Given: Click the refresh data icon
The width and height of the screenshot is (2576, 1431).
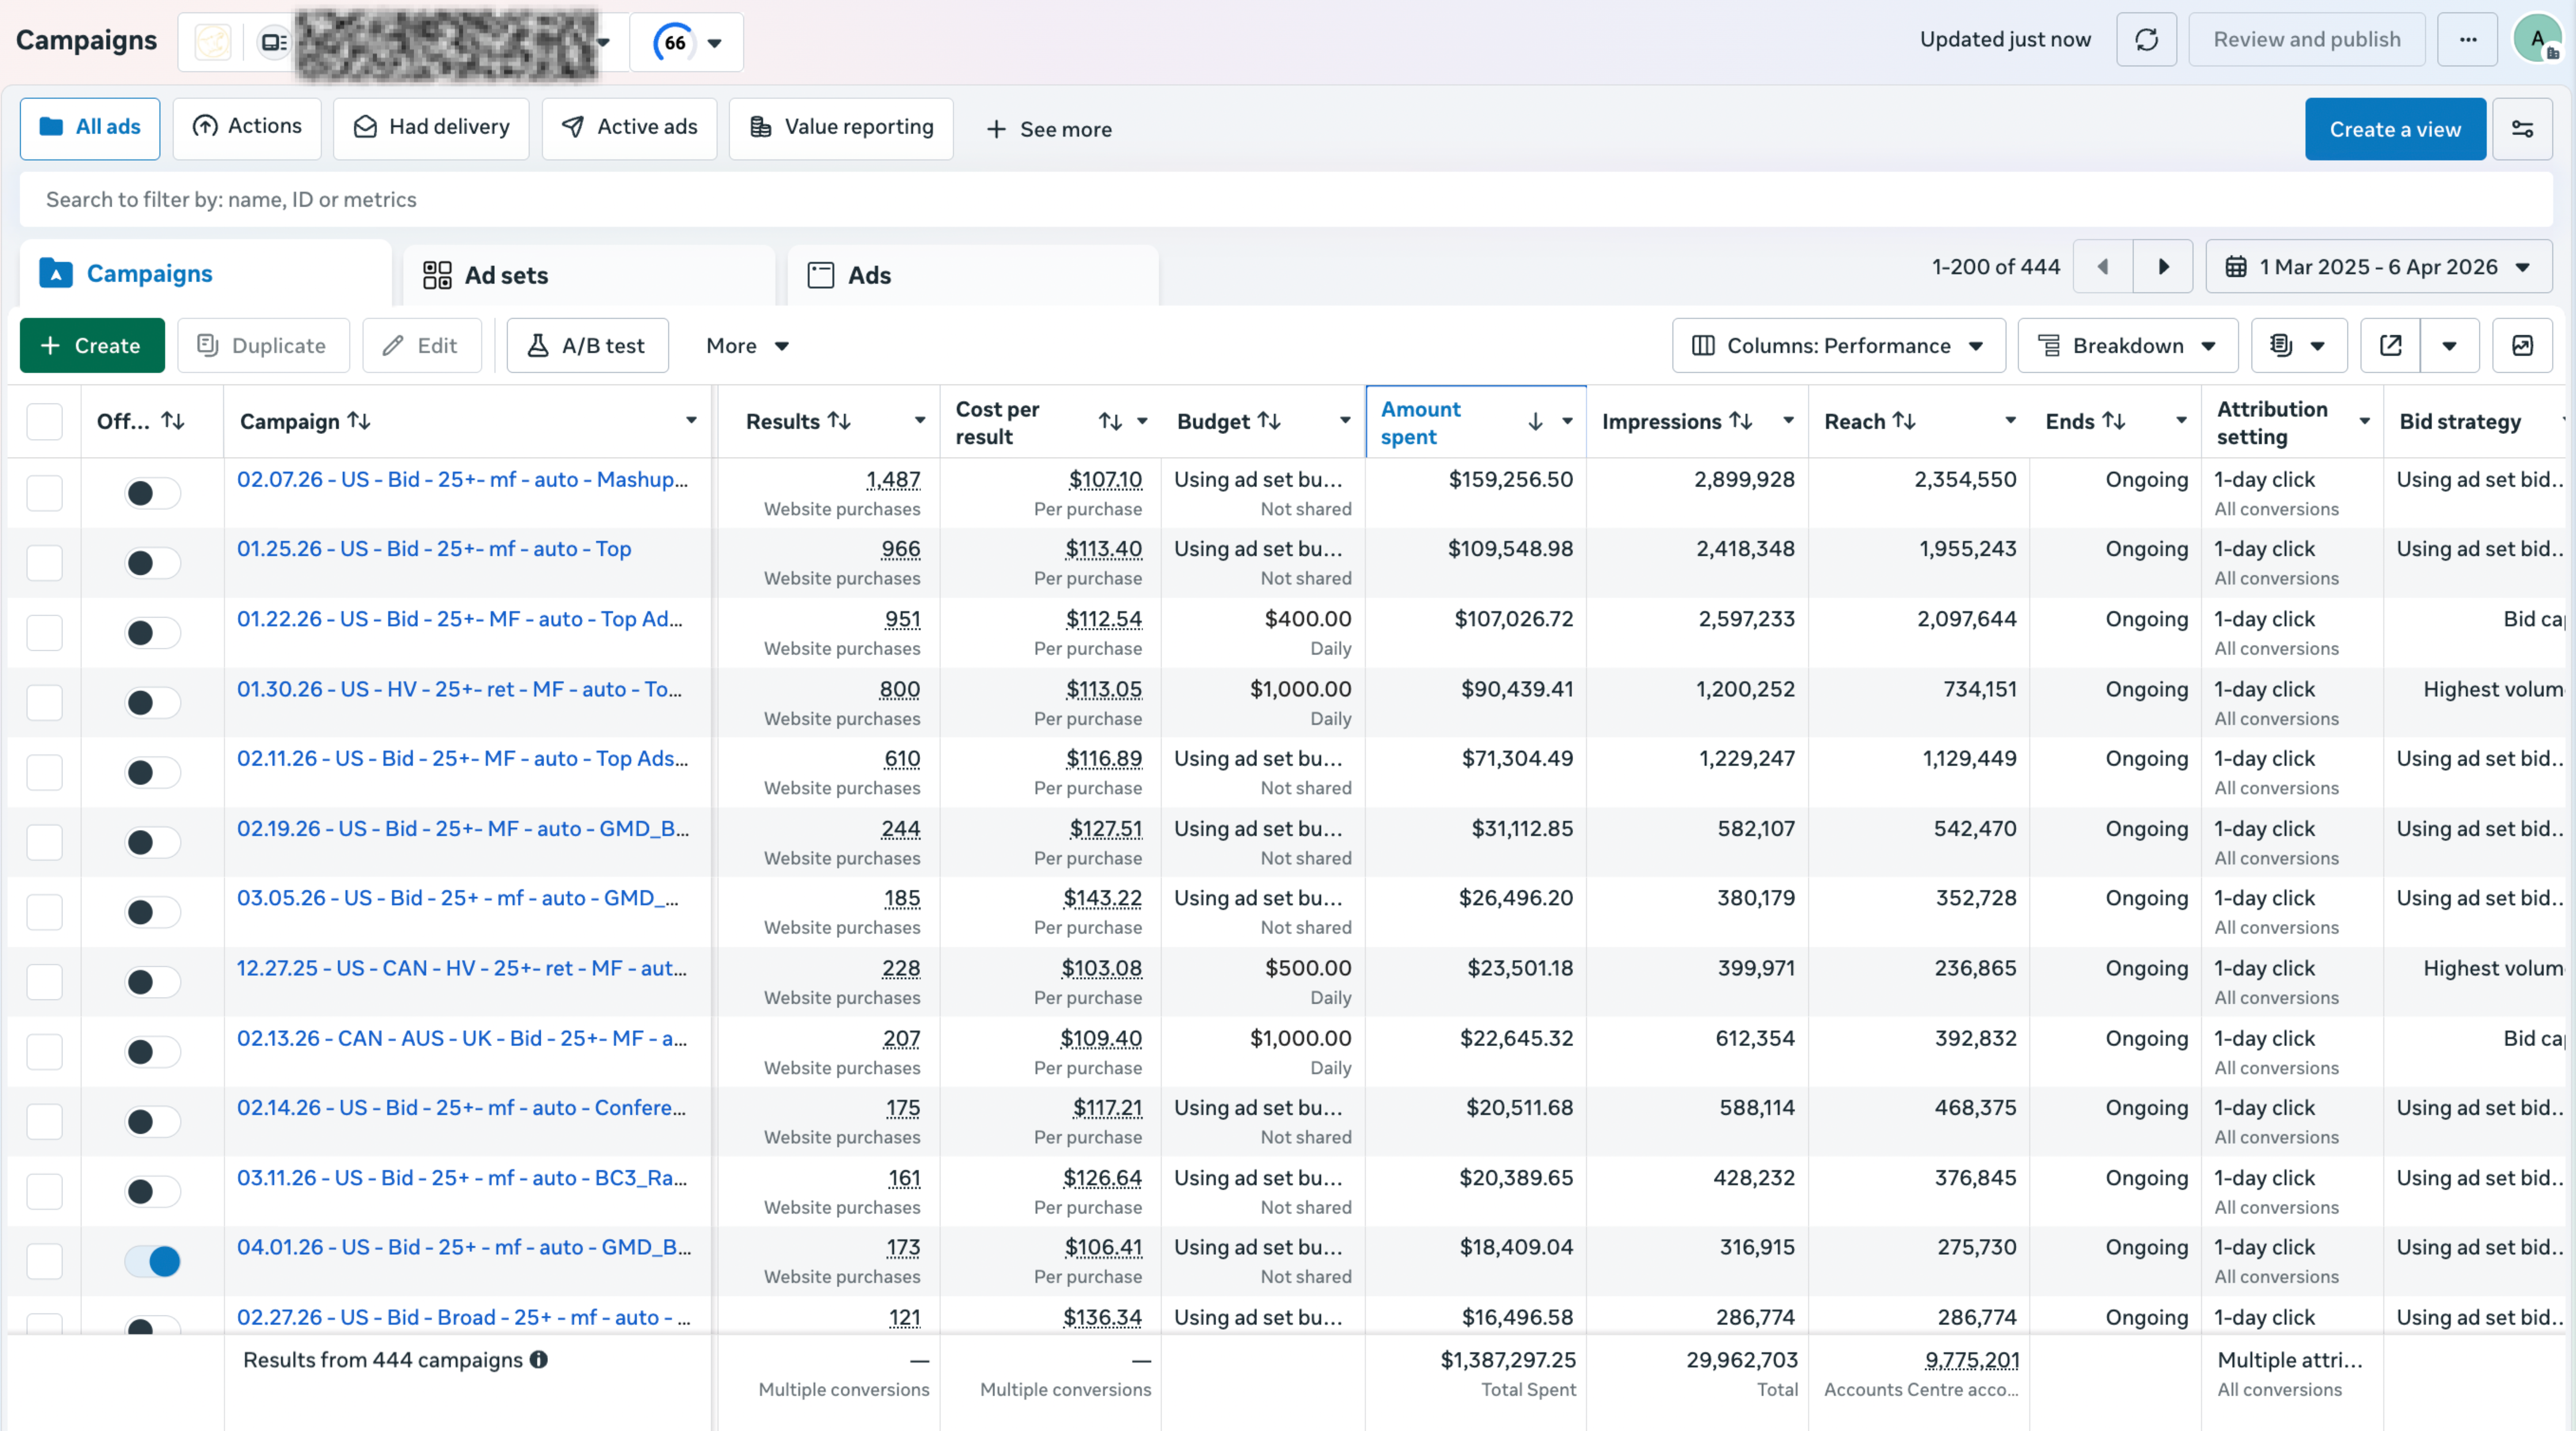Looking at the screenshot, I should click(2146, 40).
